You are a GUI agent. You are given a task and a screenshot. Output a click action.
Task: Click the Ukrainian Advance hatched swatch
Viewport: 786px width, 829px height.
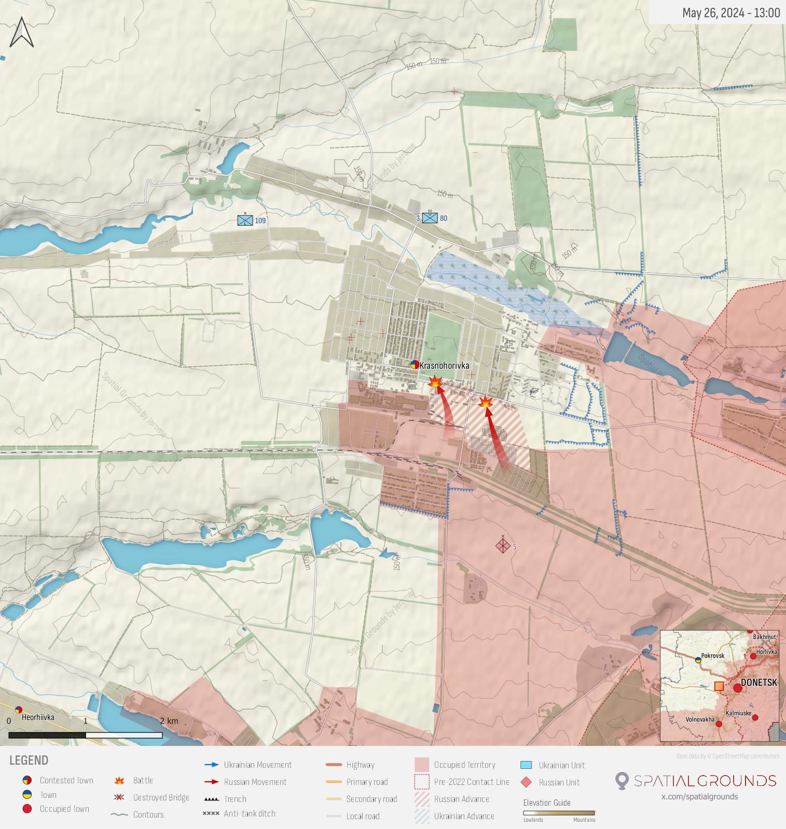[422, 816]
